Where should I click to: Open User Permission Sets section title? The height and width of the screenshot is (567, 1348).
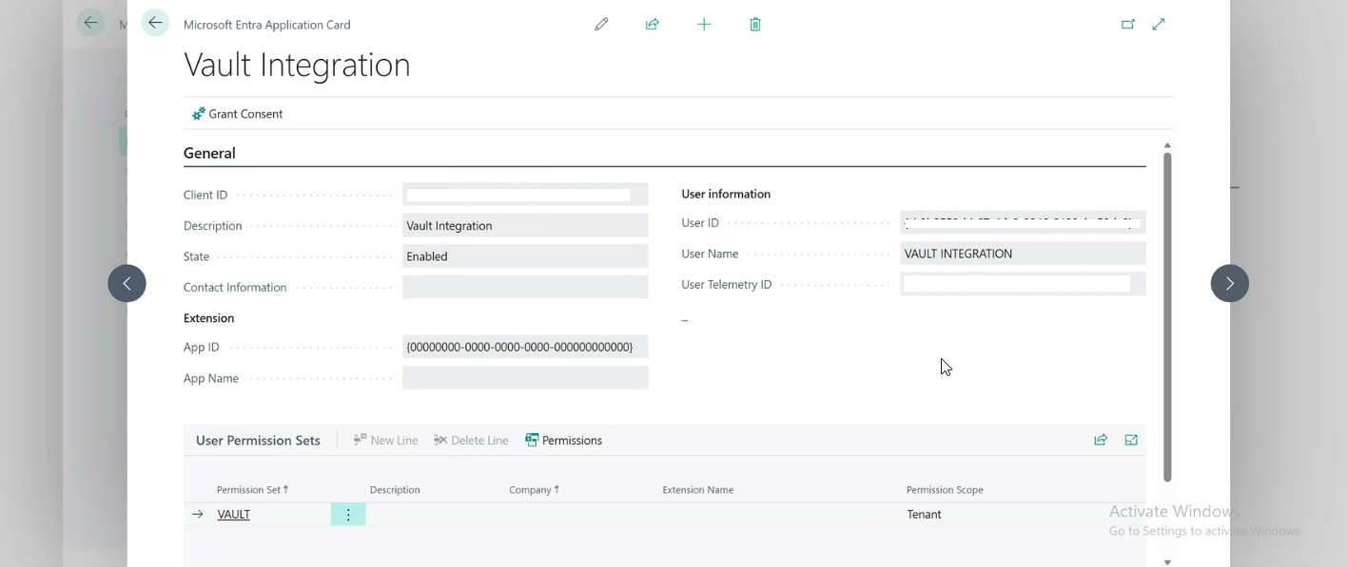(258, 441)
